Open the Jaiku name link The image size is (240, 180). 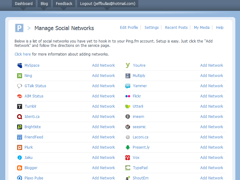pyautogui.click(x=29, y=158)
